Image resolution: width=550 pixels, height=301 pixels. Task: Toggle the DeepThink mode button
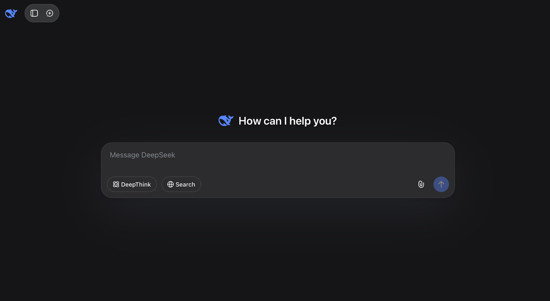point(132,184)
